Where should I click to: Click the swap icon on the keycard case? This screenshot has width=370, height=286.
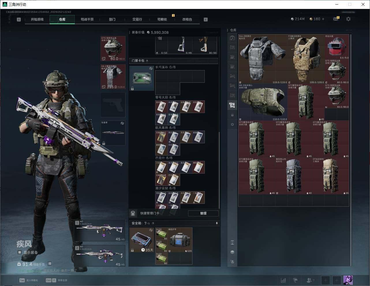pos(151,68)
